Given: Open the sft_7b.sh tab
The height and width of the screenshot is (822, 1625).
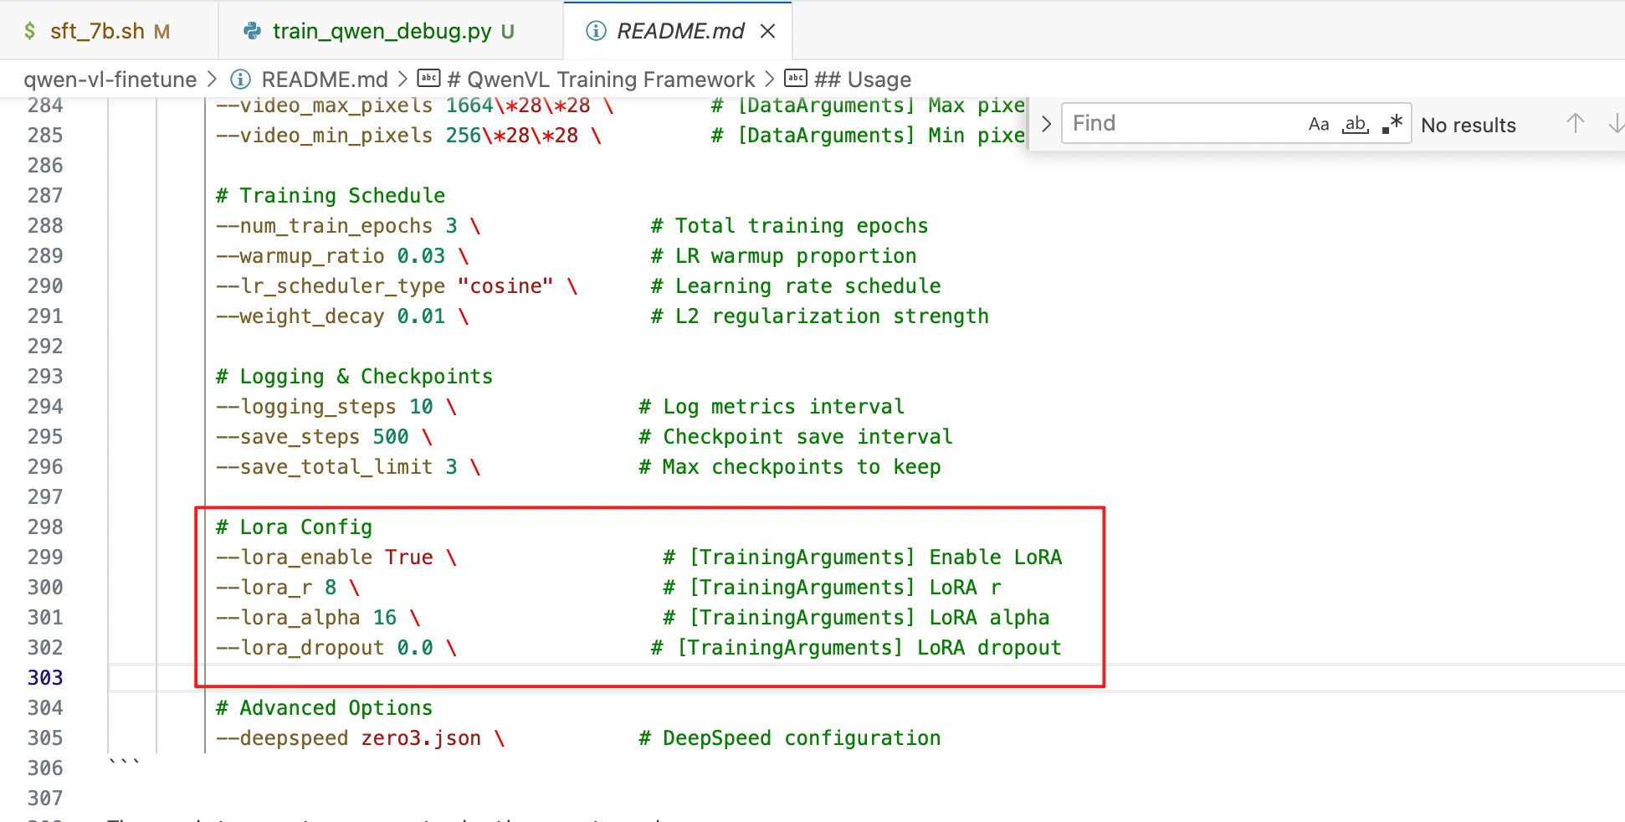Looking at the screenshot, I should (109, 31).
